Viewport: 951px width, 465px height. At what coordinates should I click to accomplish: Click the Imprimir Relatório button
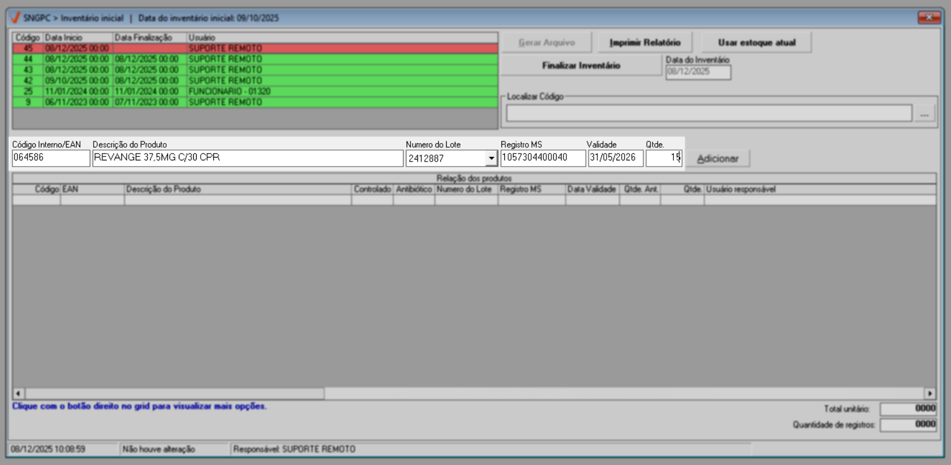645,43
